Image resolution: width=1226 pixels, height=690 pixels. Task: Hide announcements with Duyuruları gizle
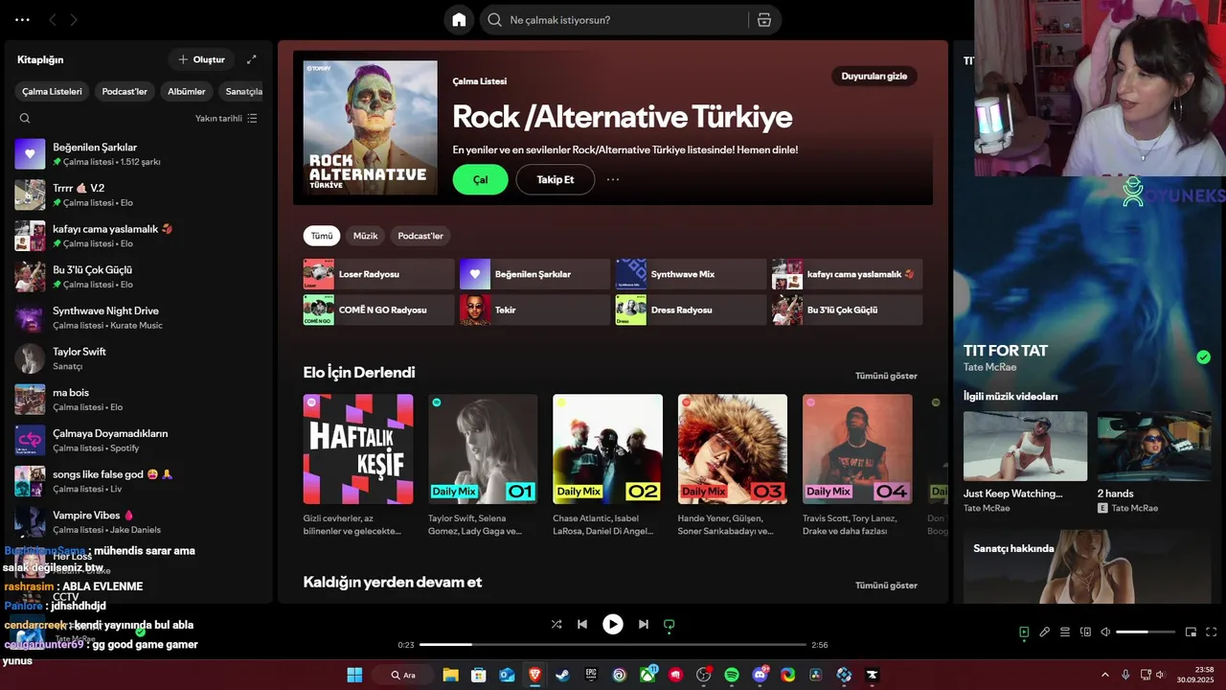(x=874, y=77)
